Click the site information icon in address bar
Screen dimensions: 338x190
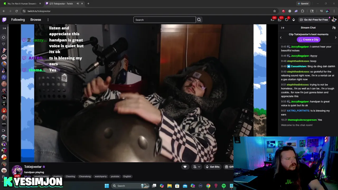(x=24, y=11)
